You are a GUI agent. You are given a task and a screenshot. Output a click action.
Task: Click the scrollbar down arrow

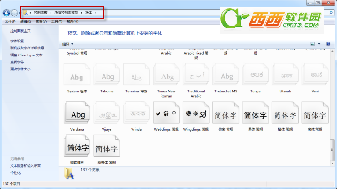click(x=332, y=163)
